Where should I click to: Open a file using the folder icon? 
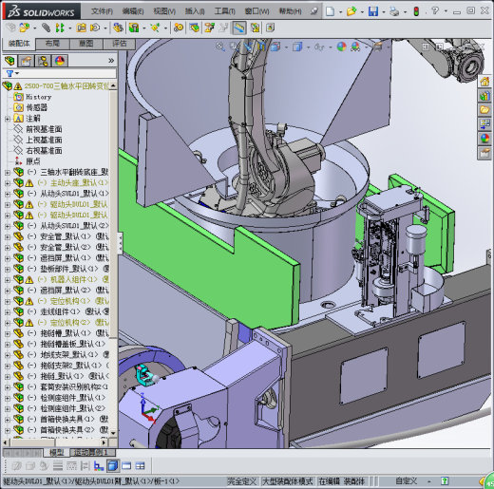click(x=351, y=11)
